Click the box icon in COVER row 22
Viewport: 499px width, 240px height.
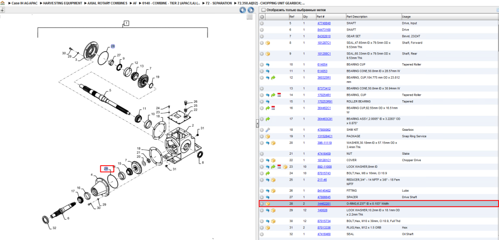[273, 160]
